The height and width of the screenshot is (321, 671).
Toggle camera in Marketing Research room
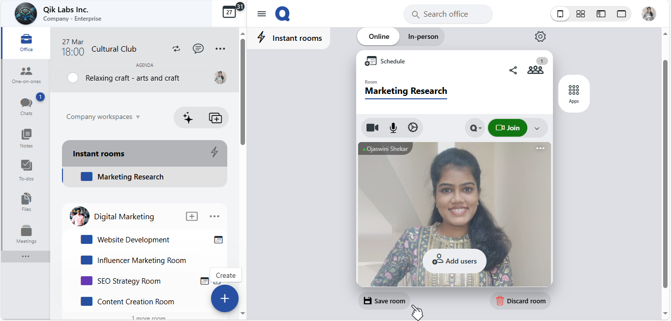372,128
